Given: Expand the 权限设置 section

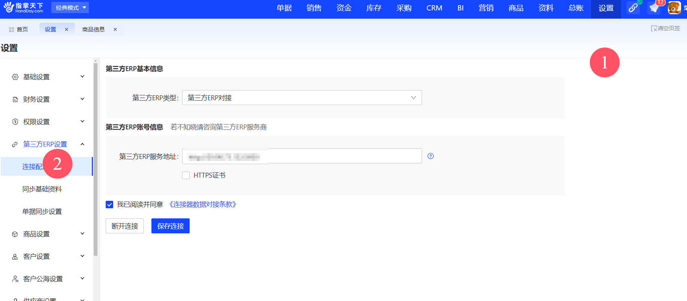Looking at the screenshot, I should coord(82,121).
